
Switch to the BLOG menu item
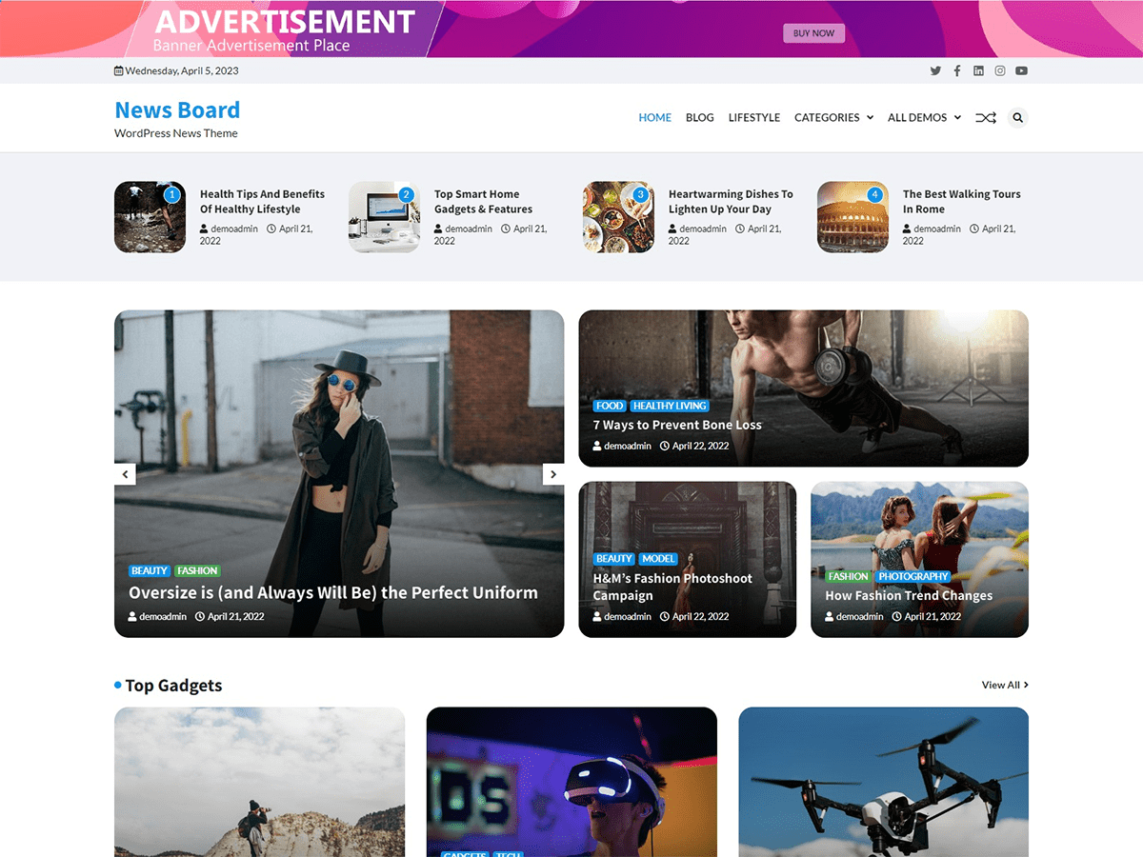[699, 117]
